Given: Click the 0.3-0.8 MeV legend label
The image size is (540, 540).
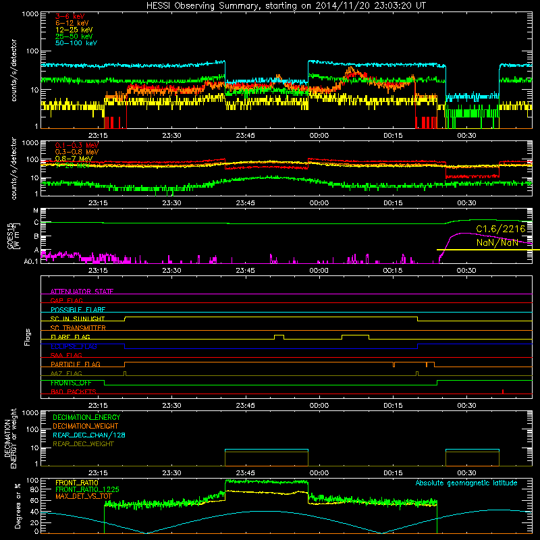Looking at the screenshot, I should click(77, 152).
